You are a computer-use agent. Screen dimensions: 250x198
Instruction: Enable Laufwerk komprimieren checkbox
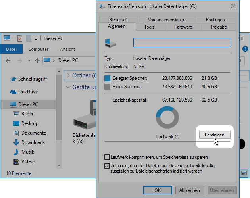click(x=107, y=157)
